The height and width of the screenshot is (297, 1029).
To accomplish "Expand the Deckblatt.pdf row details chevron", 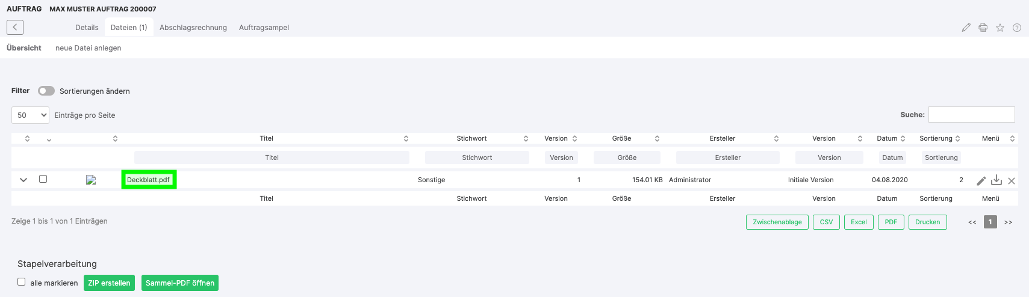I will click(x=23, y=180).
